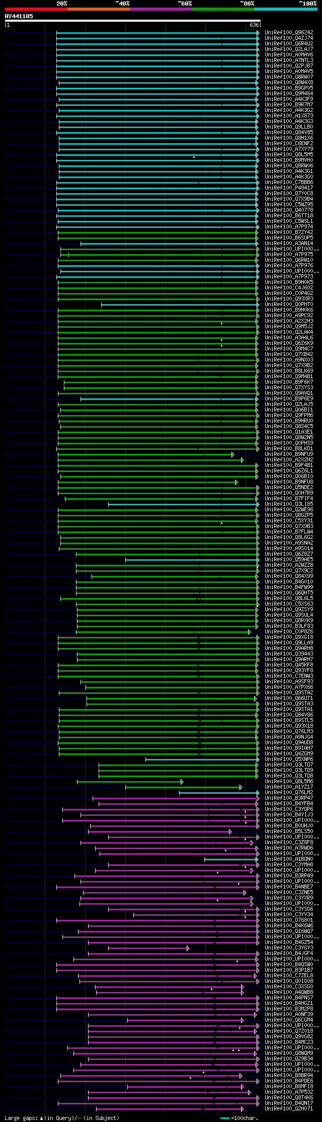
Task: Click the red 20% identity legend bar
Action: click(x=36, y=9)
